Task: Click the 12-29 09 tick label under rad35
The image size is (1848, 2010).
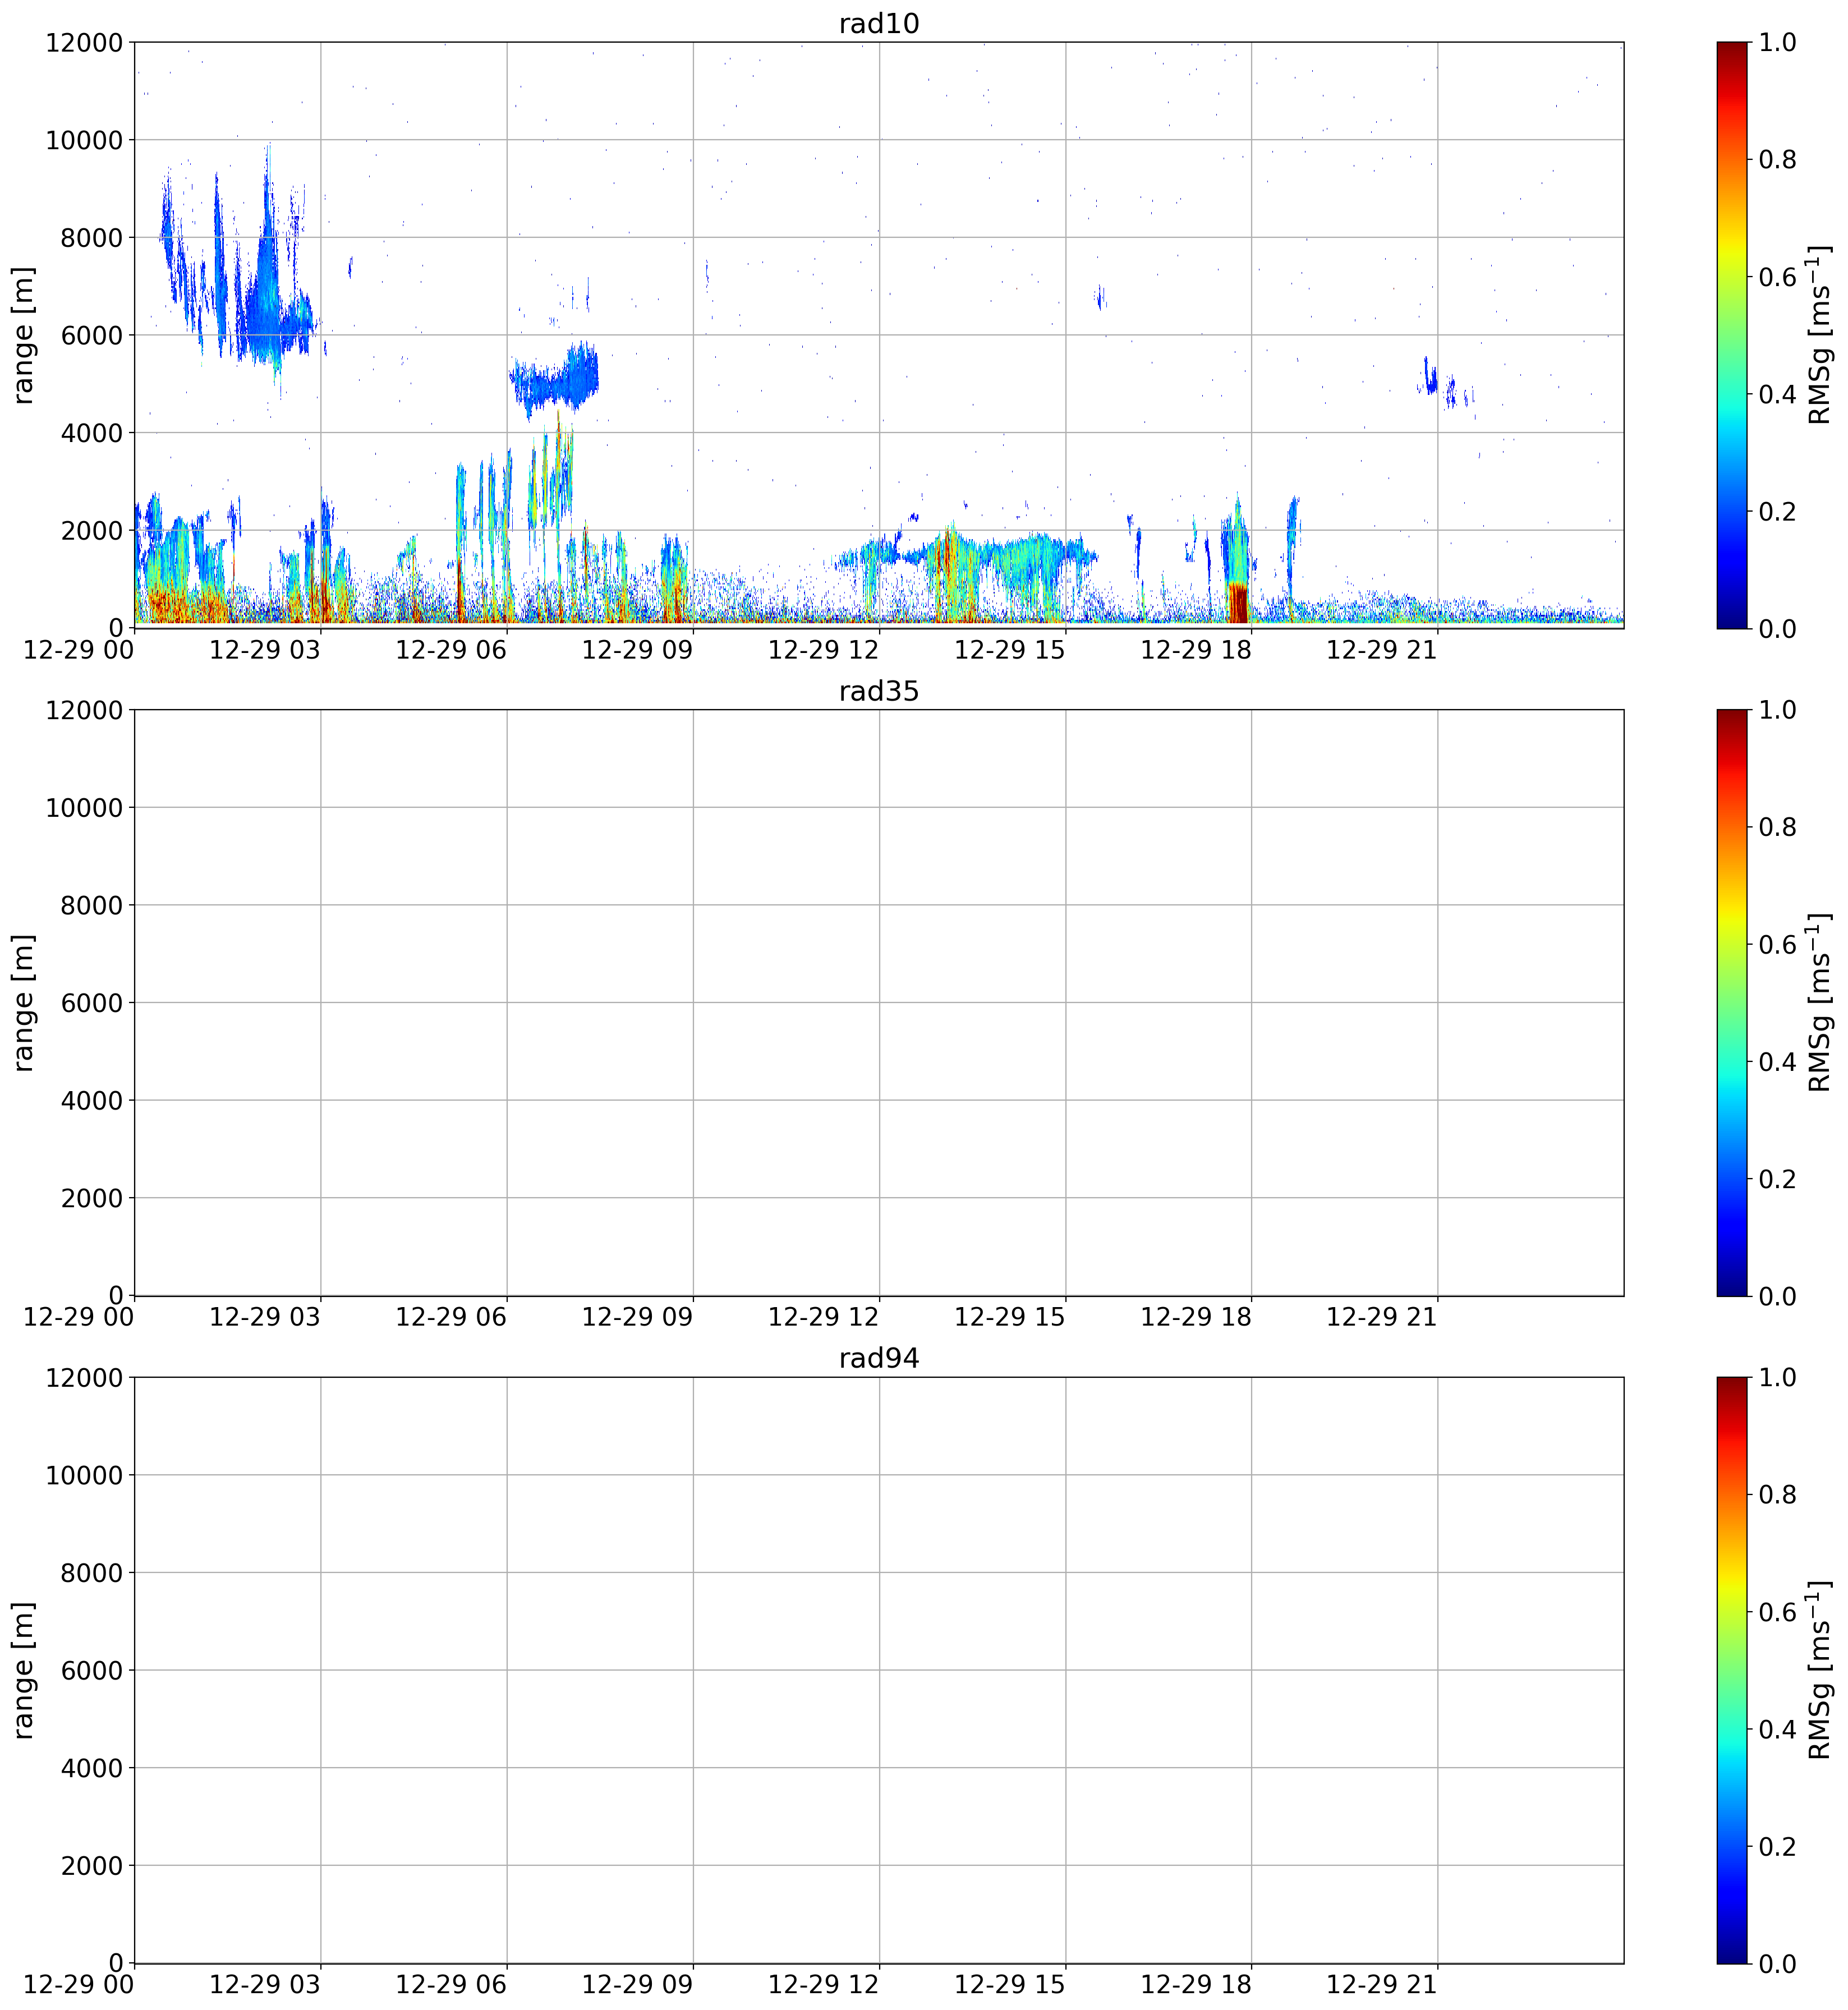Action: click(637, 1317)
